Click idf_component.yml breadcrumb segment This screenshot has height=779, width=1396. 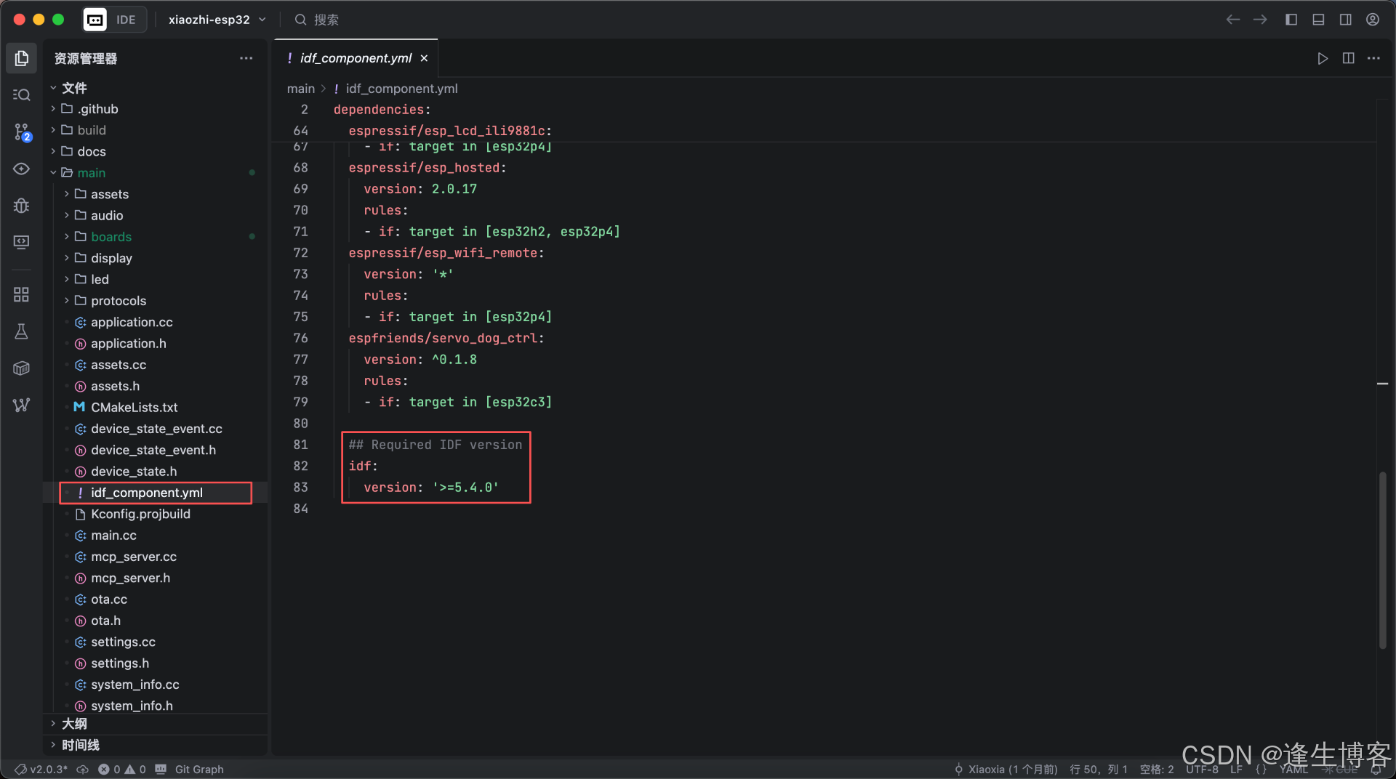coord(401,89)
